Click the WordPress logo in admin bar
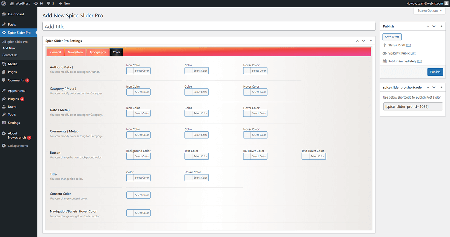The image size is (450, 237). click(x=4, y=3)
